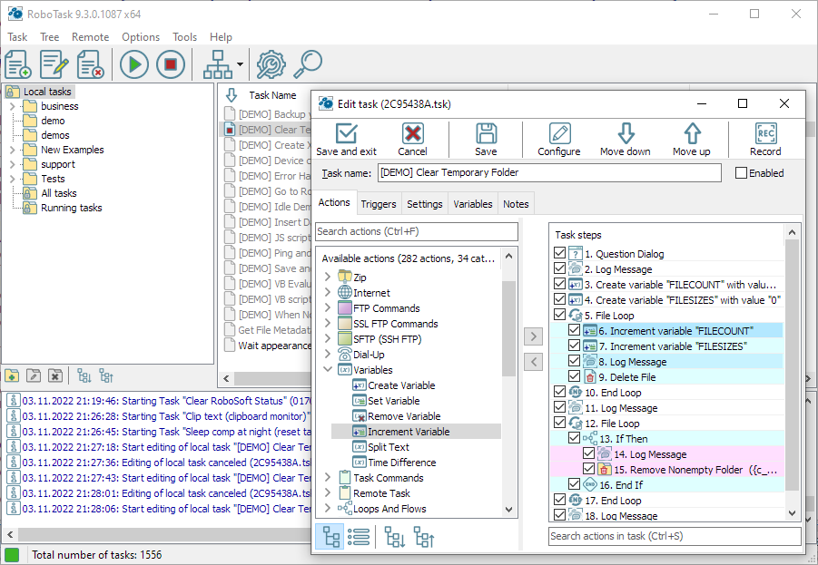
Task: Collapse the Variables category
Action: [x=328, y=370]
